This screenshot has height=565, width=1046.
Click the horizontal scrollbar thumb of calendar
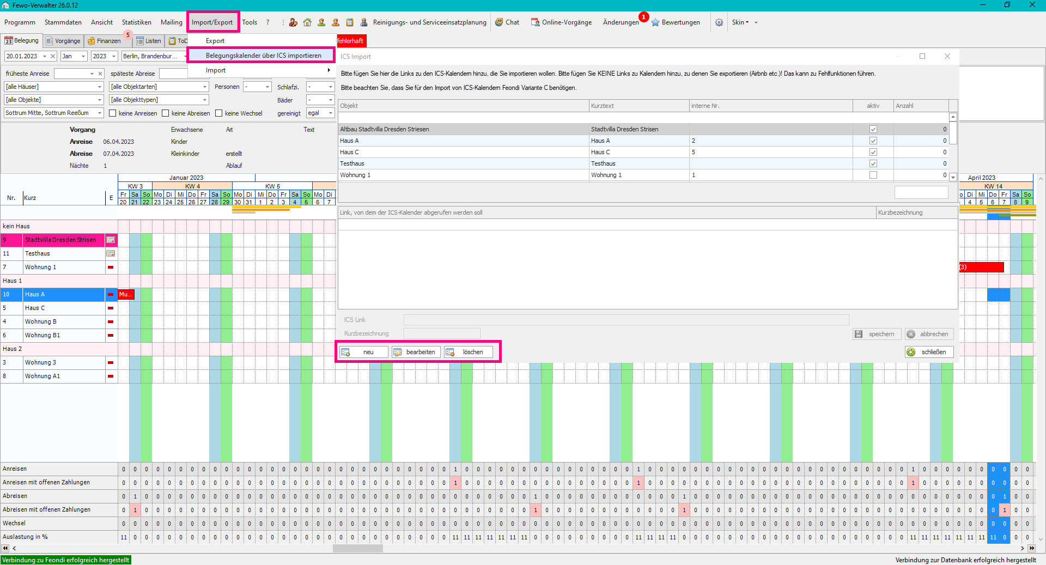pos(357,548)
